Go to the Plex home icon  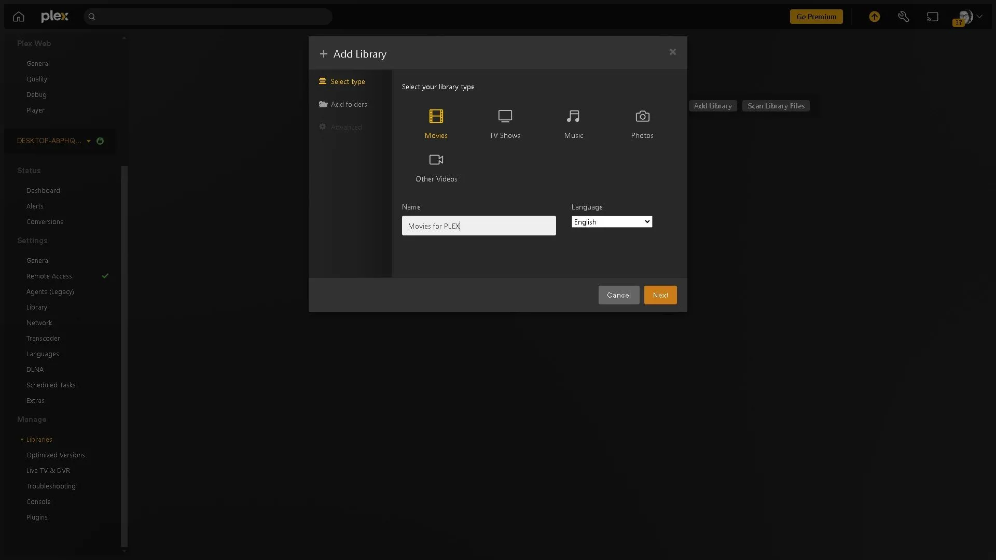click(x=19, y=17)
